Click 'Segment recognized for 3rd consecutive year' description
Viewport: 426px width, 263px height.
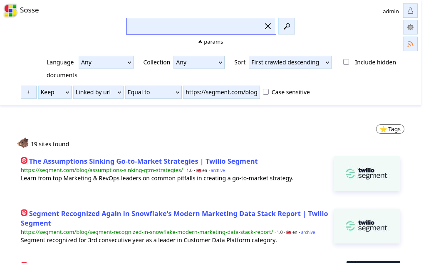click(x=149, y=240)
